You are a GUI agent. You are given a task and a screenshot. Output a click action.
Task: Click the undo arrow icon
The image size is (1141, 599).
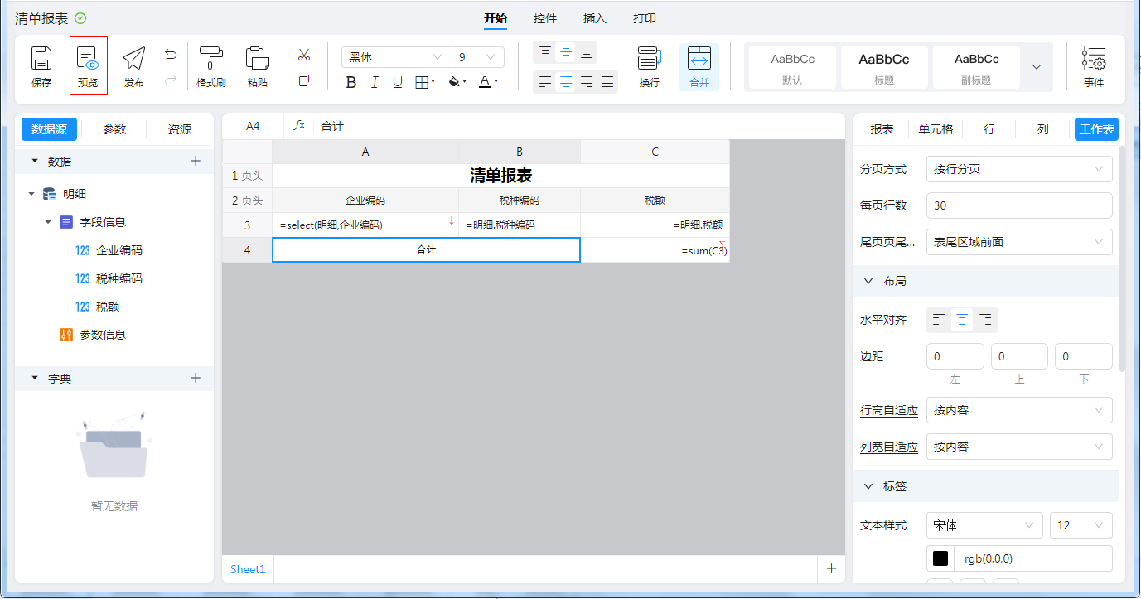171,55
